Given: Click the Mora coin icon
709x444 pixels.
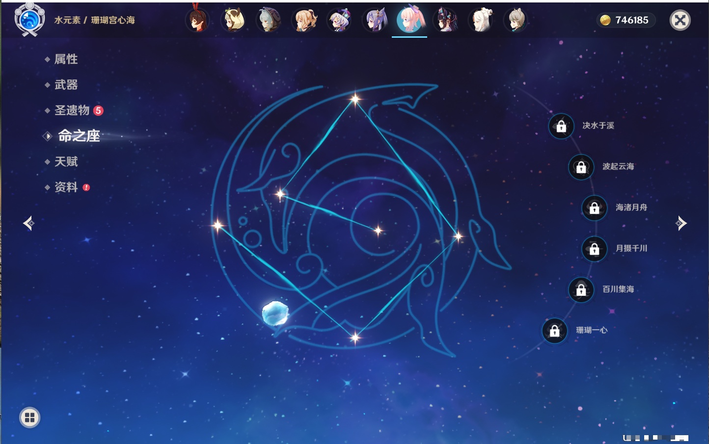Looking at the screenshot, I should tap(605, 20).
